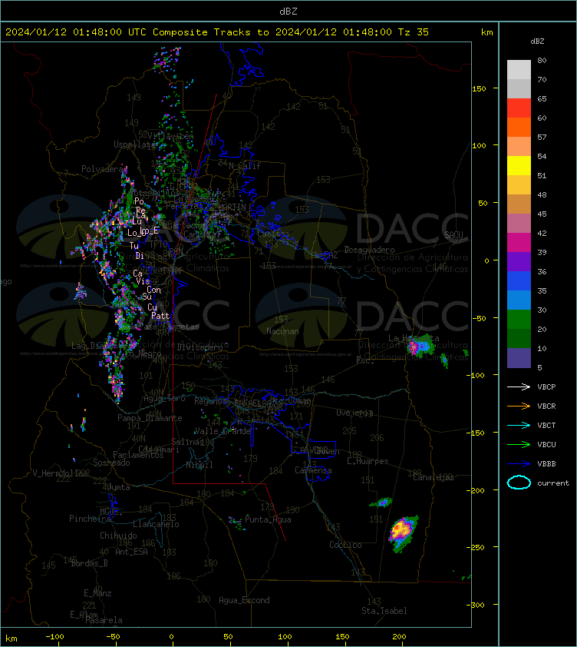Click the 'Valle_Grande' place label
This screenshot has height=647, width=577.
(223, 431)
